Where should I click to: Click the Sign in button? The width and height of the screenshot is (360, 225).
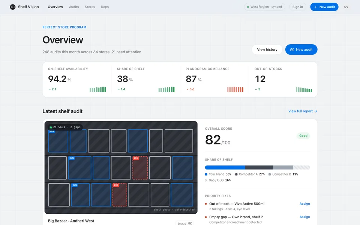pyautogui.click(x=297, y=7)
